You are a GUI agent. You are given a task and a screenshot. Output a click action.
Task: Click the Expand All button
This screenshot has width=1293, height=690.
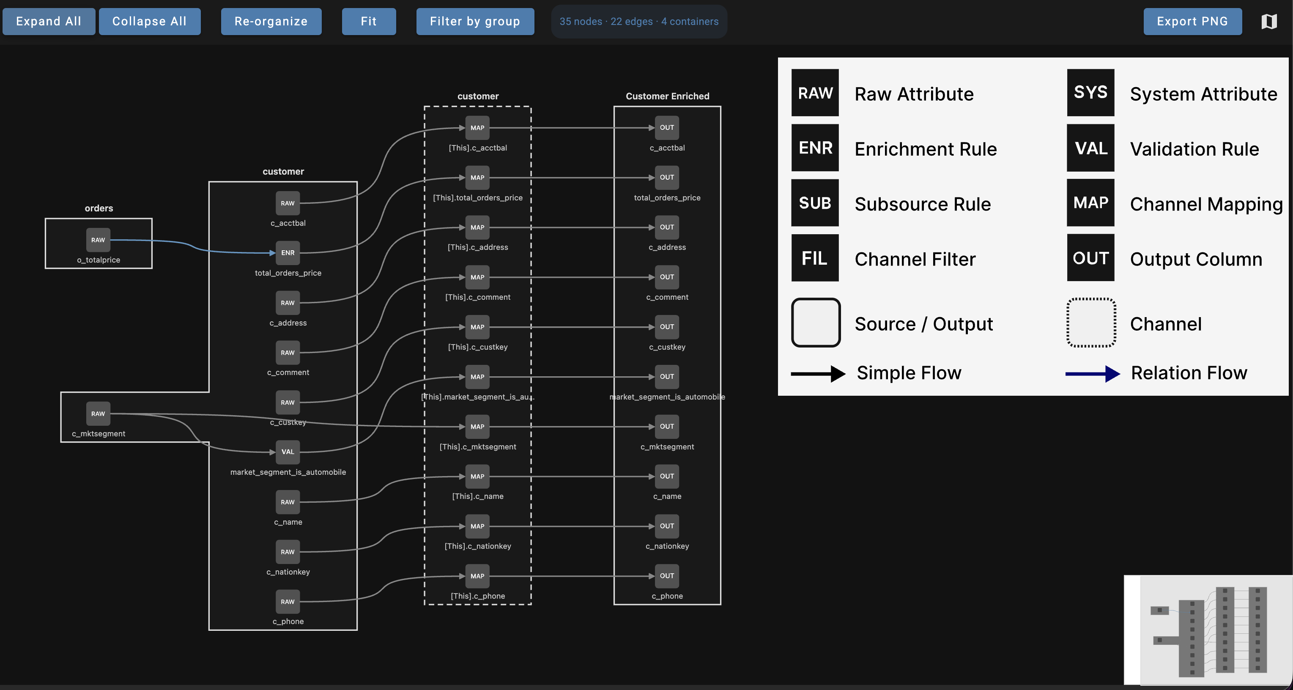coord(49,21)
